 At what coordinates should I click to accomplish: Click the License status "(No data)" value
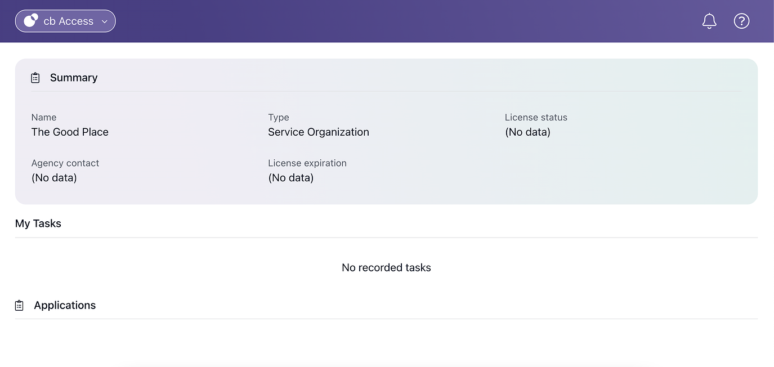pyautogui.click(x=527, y=132)
